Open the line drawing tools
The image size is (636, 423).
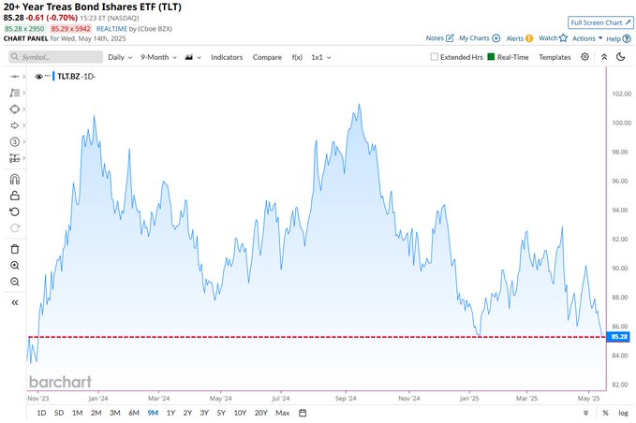pyautogui.click(x=15, y=93)
